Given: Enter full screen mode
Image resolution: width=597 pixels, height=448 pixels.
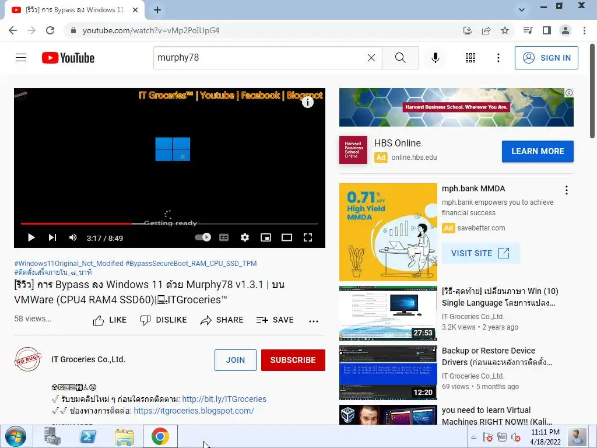Looking at the screenshot, I should point(308,238).
